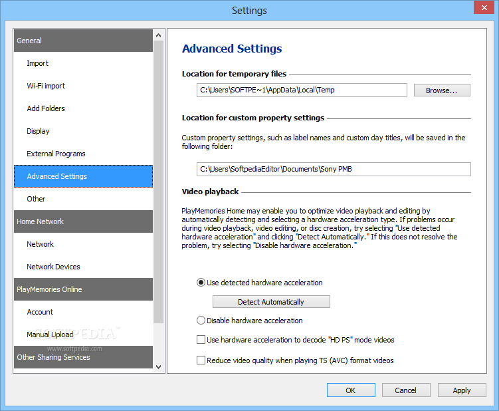The height and width of the screenshot is (411, 499).
Task: Click the temporary files path field
Action: coord(302,90)
